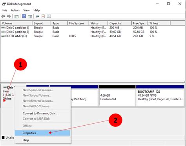
Task: Click the Forward arrow toolbar icon
Action: point(9,16)
